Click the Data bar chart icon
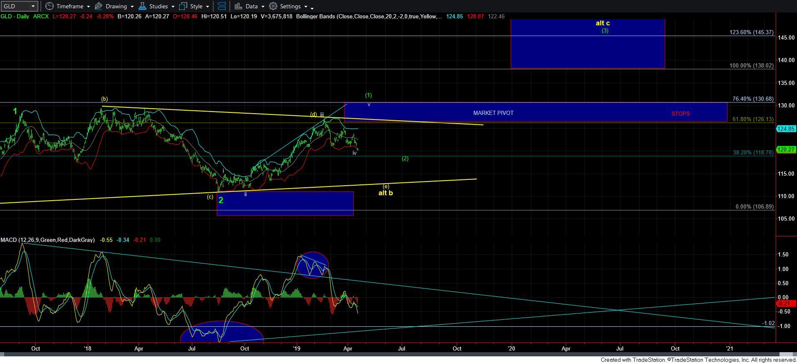The height and width of the screenshot is (363, 797). click(238, 6)
